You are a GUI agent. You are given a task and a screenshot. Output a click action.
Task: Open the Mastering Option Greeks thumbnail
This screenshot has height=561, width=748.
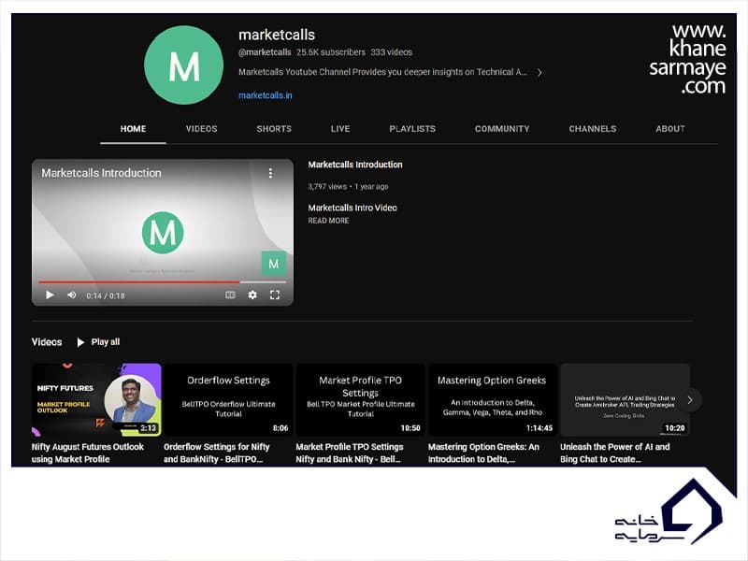pyautogui.click(x=493, y=400)
